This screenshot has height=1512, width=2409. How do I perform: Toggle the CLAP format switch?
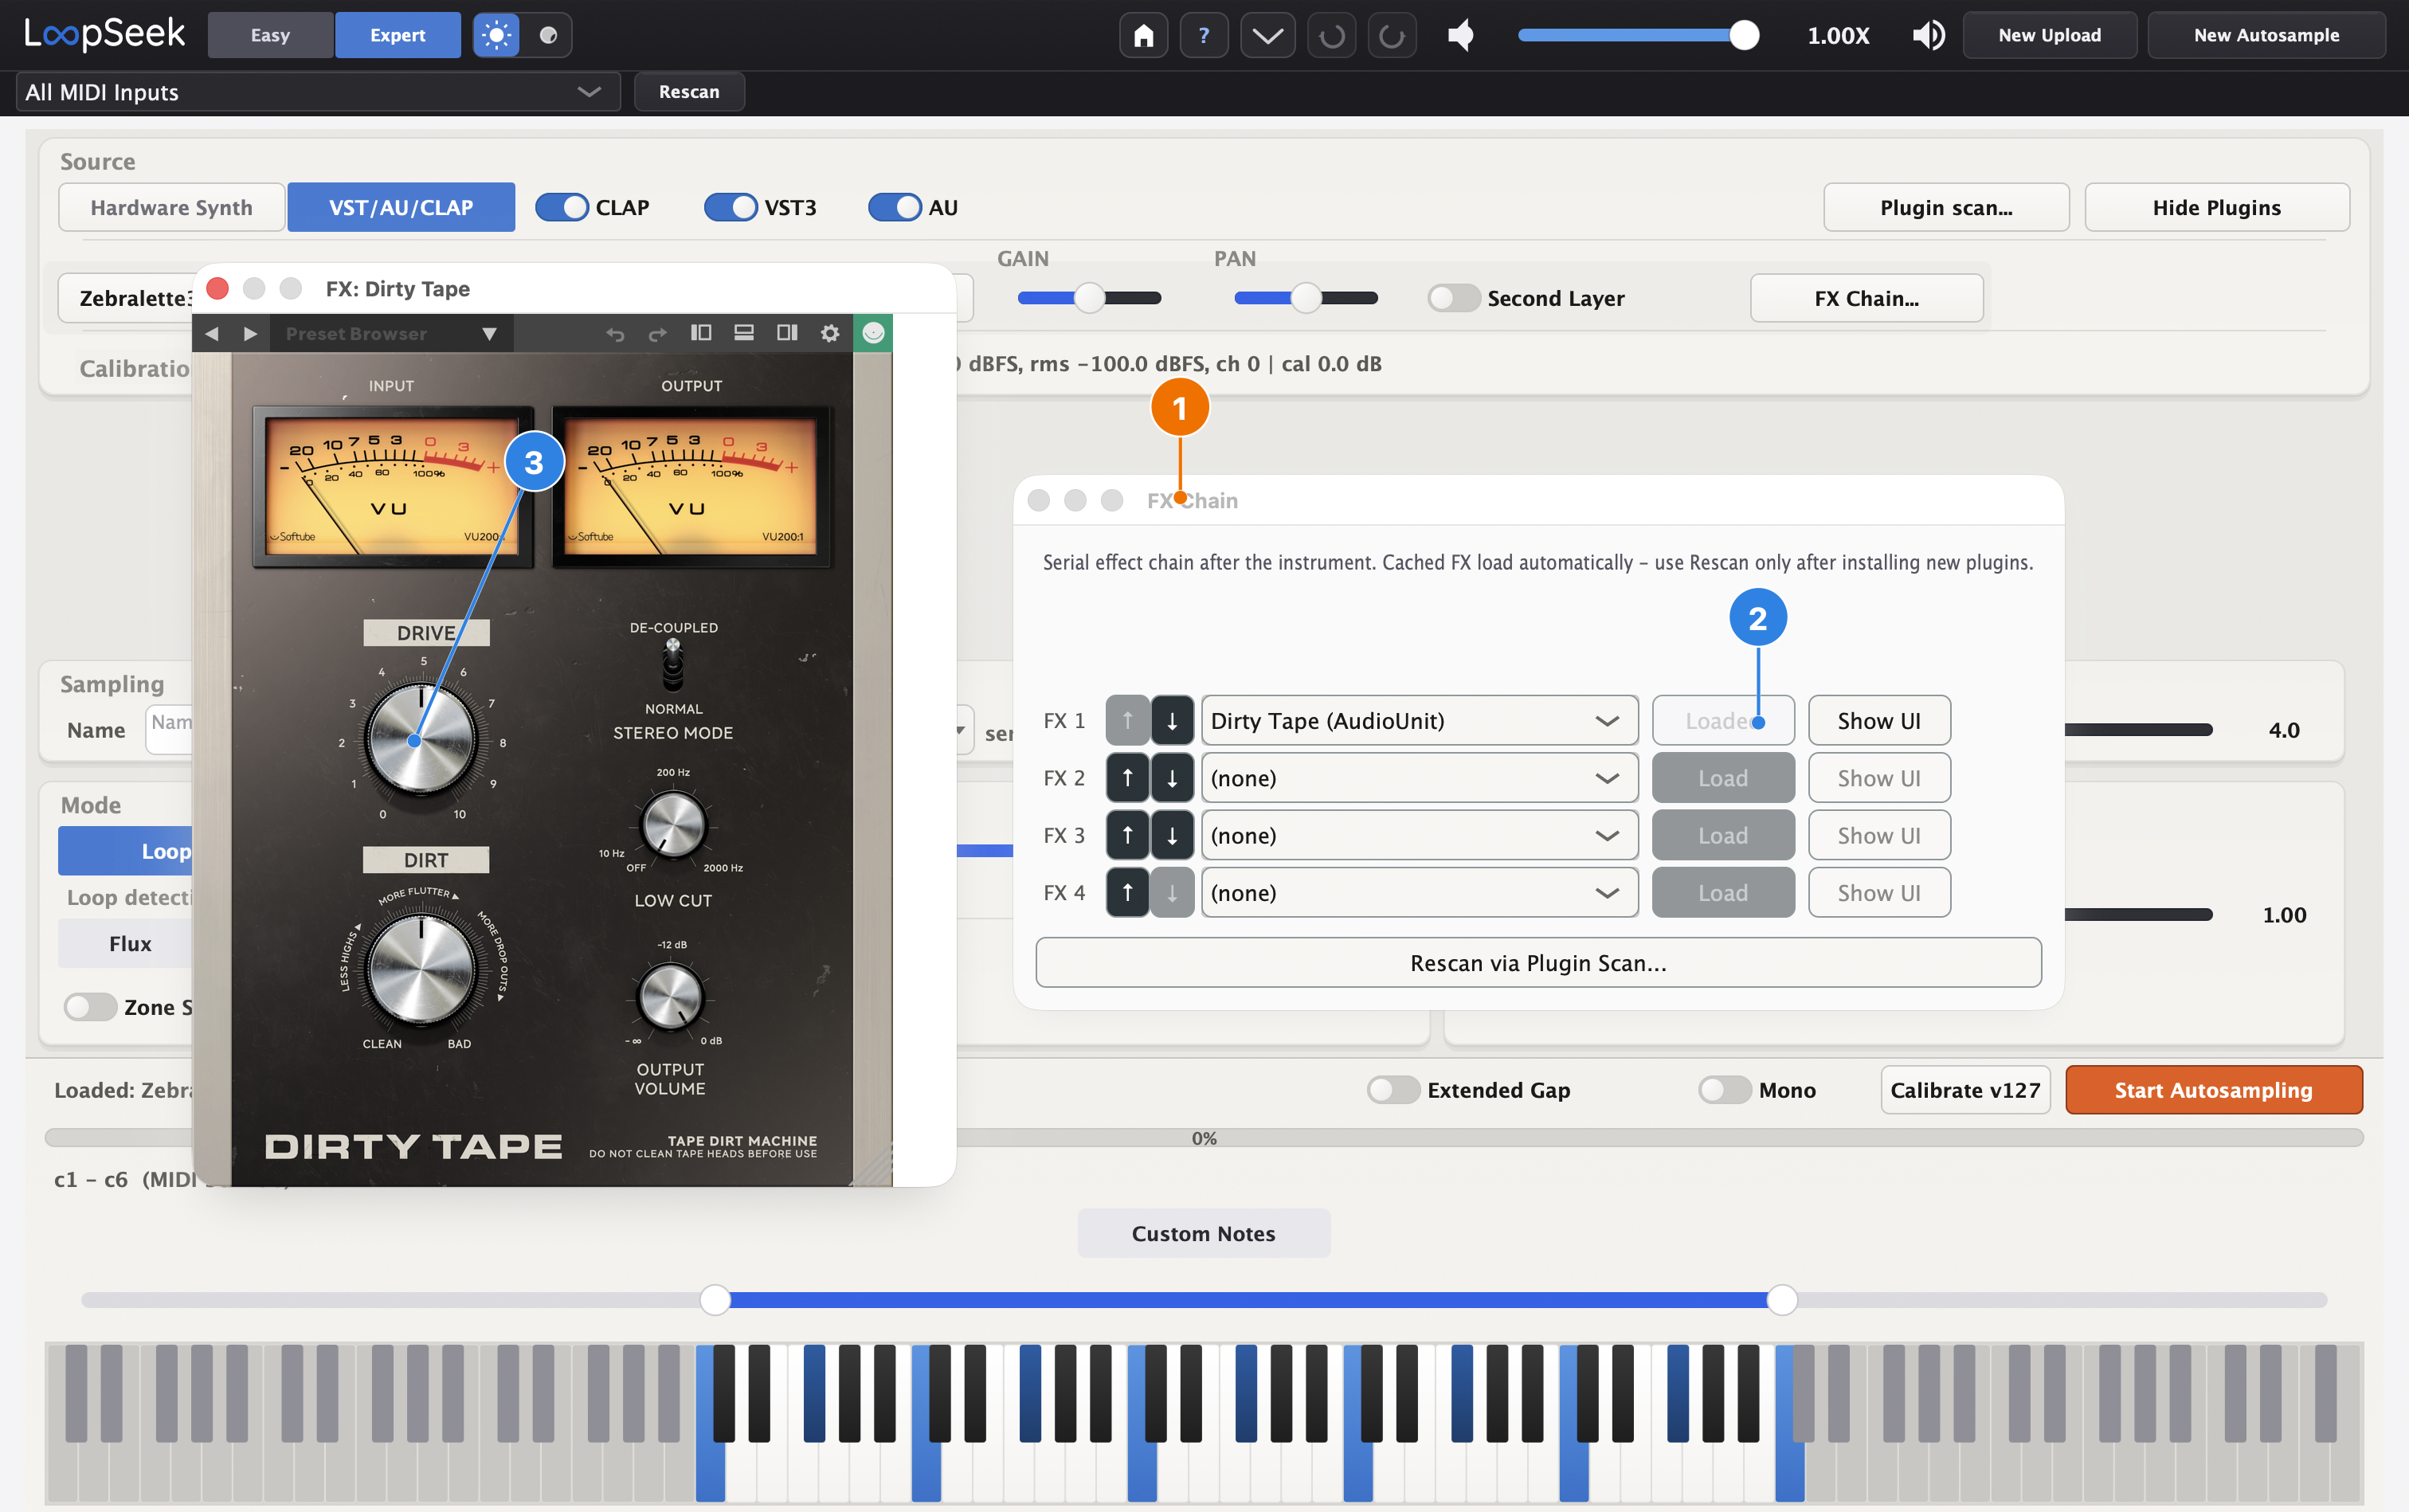[x=561, y=207]
